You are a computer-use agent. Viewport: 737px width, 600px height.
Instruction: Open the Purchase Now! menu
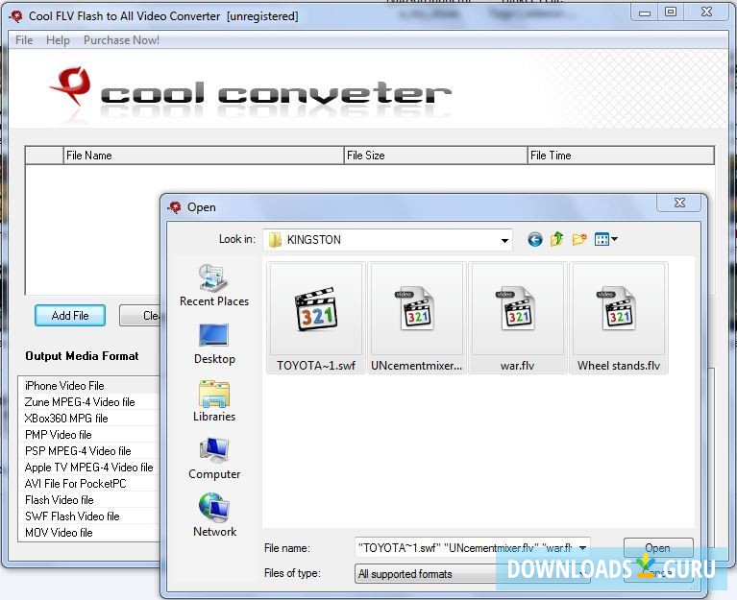point(121,40)
